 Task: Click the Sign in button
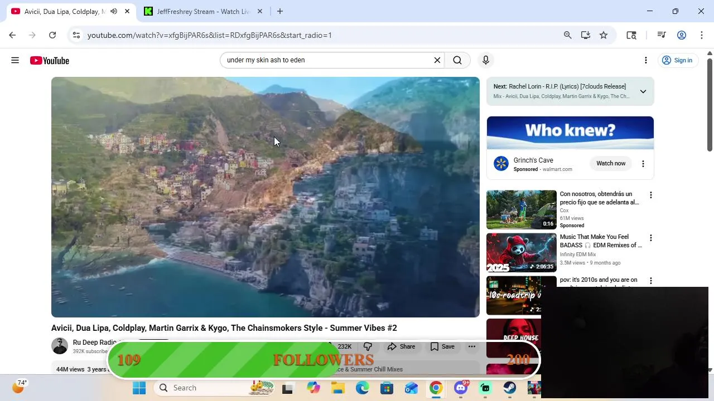pyautogui.click(x=677, y=60)
